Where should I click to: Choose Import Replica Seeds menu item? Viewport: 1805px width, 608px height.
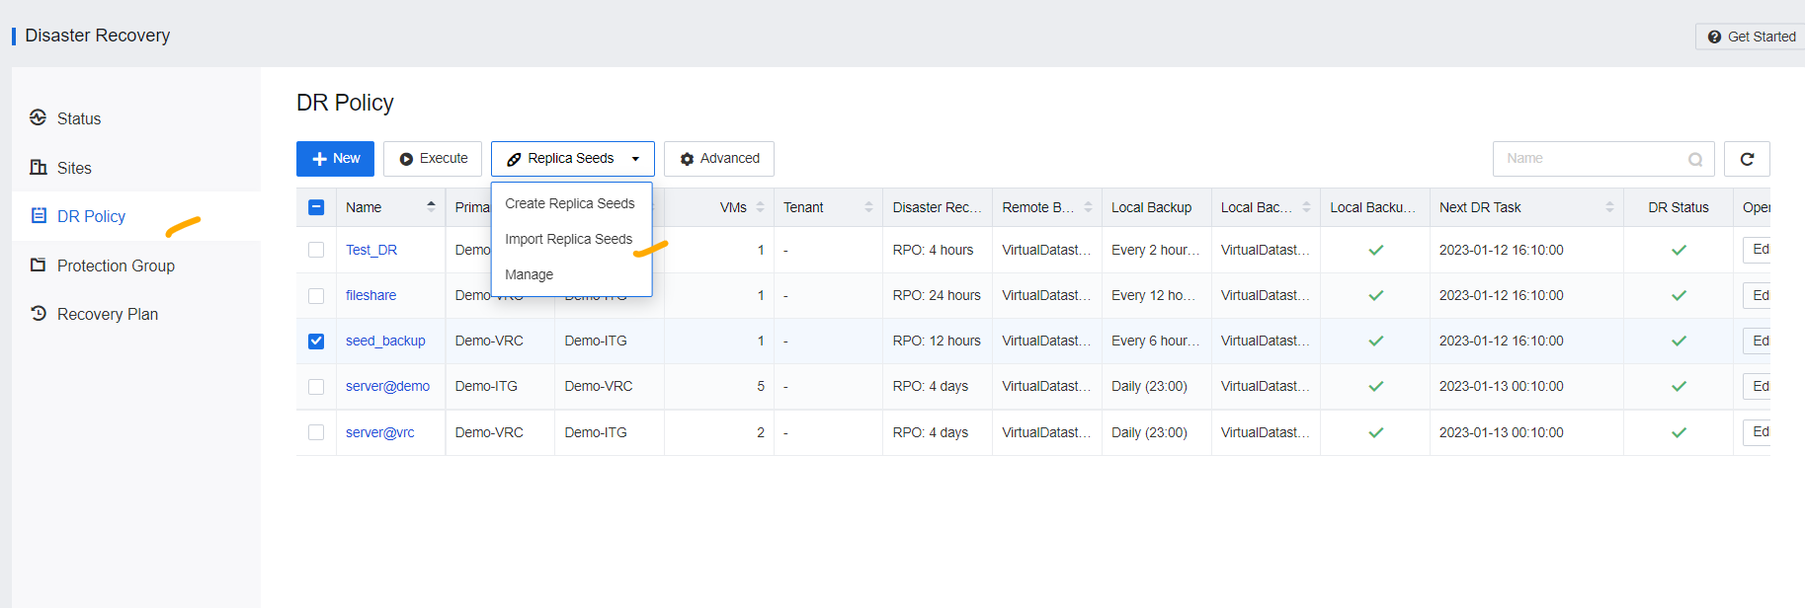[571, 239]
